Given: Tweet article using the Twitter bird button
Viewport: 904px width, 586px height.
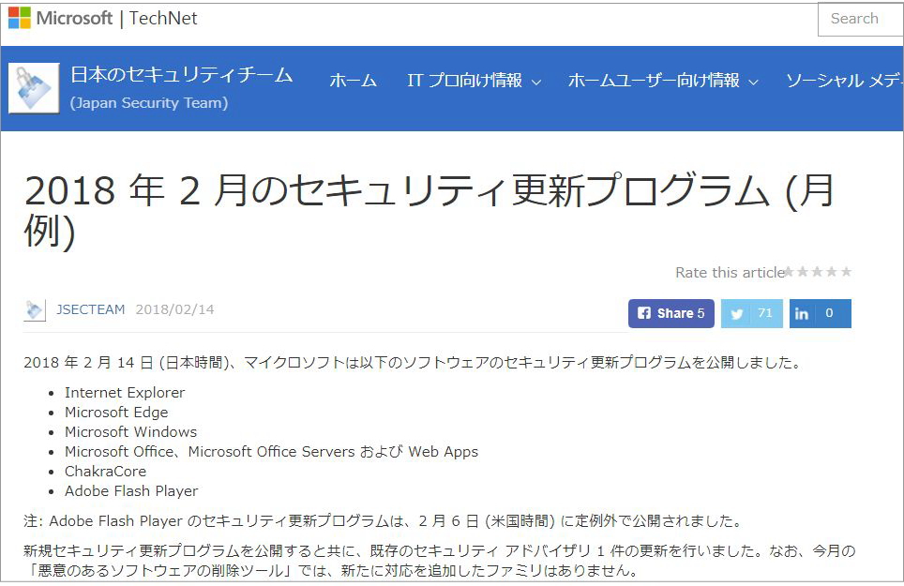Looking at the screenshot, I should (737, 313).
